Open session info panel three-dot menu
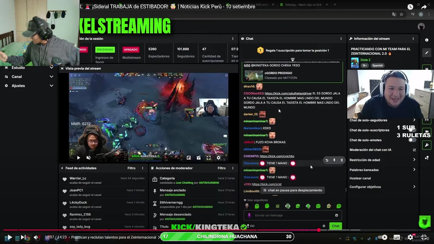Image resolution: width=434 pixels, height=244 pixels. click(x=233, y=39)
